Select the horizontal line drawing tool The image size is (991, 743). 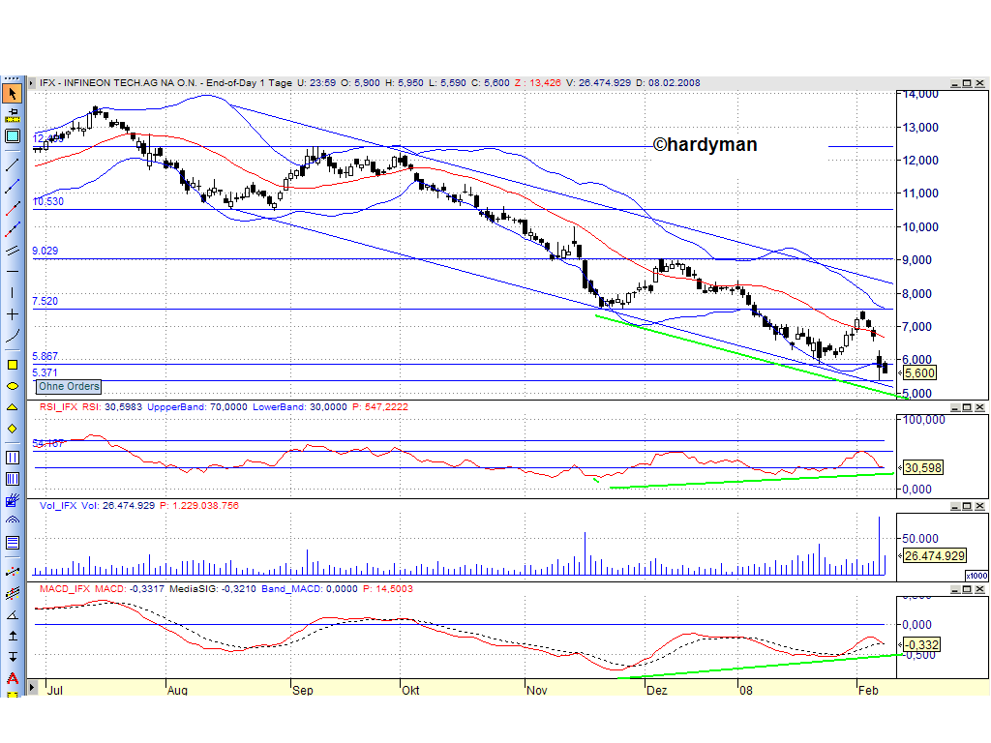[x=12, y=272]
